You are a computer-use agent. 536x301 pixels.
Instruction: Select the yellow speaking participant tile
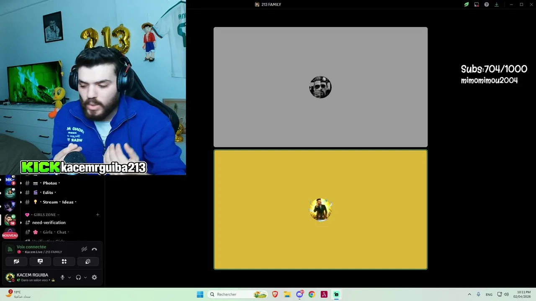pyautogui.click(x=320, y=209)
